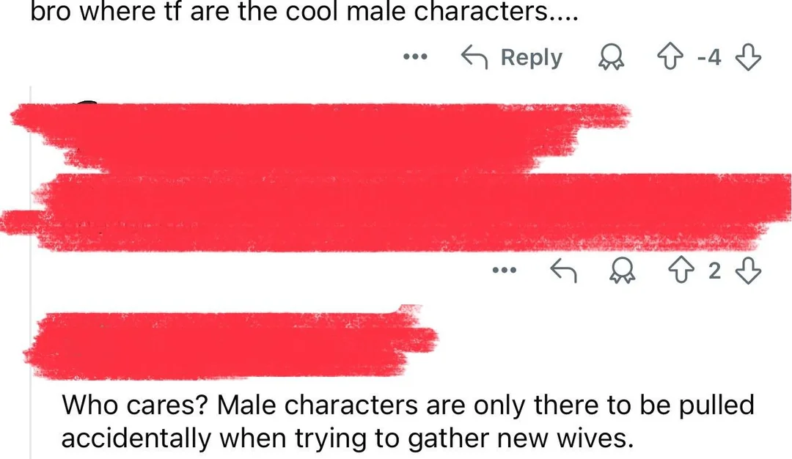Reply to the comment scored 2
The width and height of the screenshot is (792, 459).
pos(563,271)
